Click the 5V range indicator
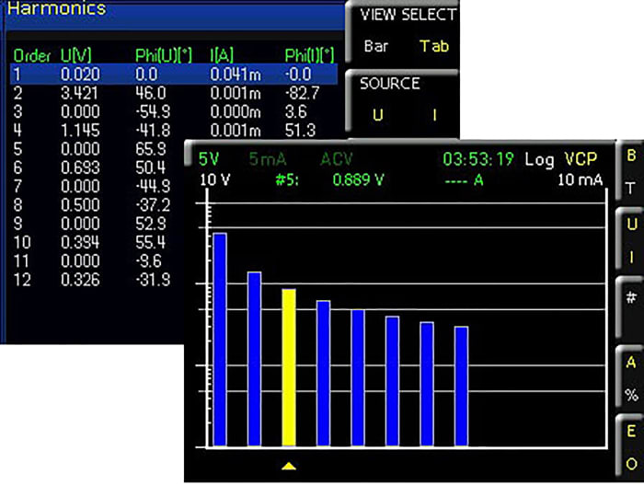The width and height of the screenshot is (644, 485). pos(209,159)
